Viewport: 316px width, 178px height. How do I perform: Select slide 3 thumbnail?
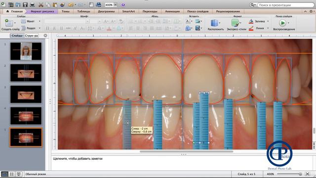click(26, 94)
